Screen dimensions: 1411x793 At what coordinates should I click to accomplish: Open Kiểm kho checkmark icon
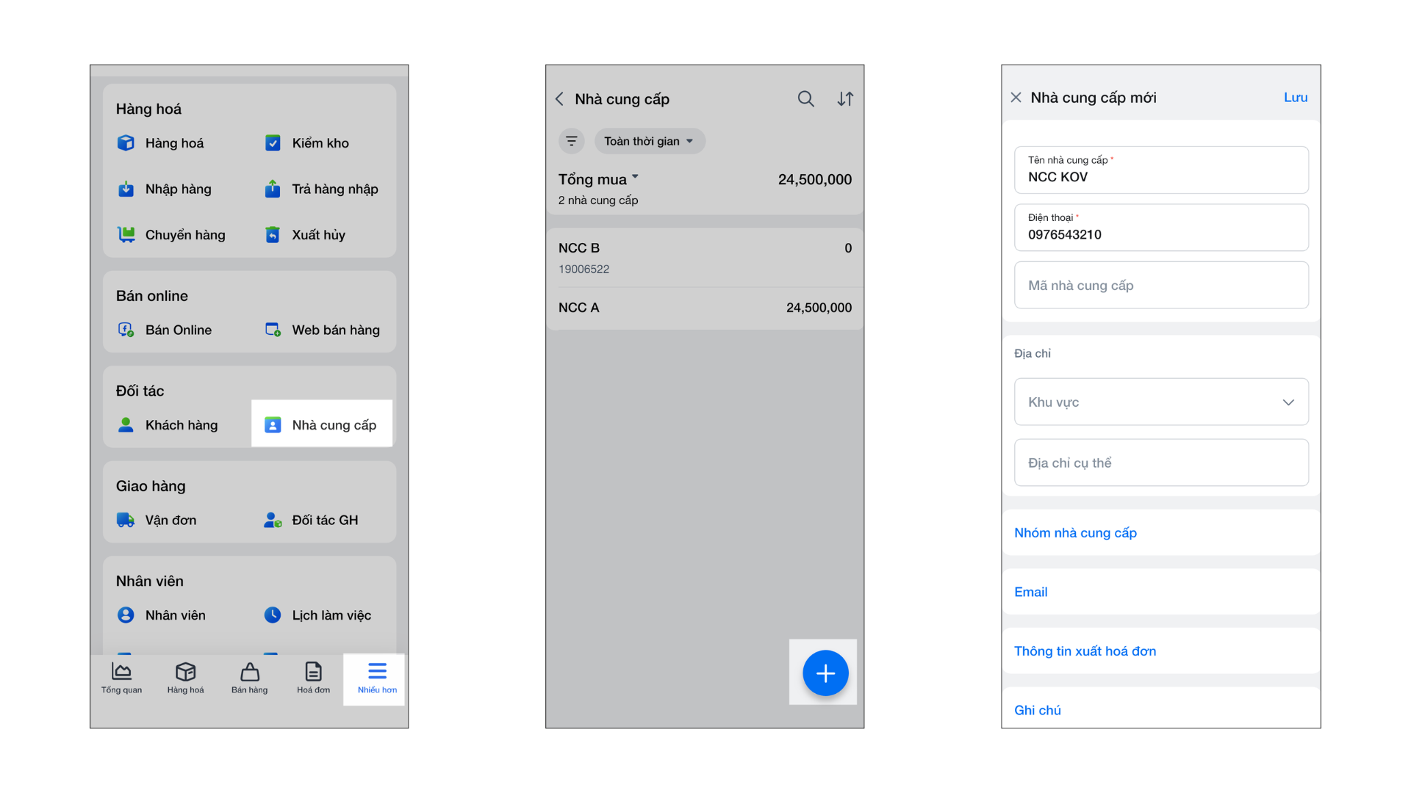273,142
